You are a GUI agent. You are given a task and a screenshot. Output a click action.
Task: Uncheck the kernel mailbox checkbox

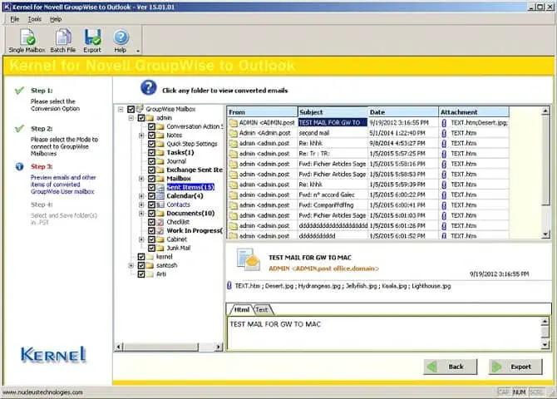(x=141, y=257)
